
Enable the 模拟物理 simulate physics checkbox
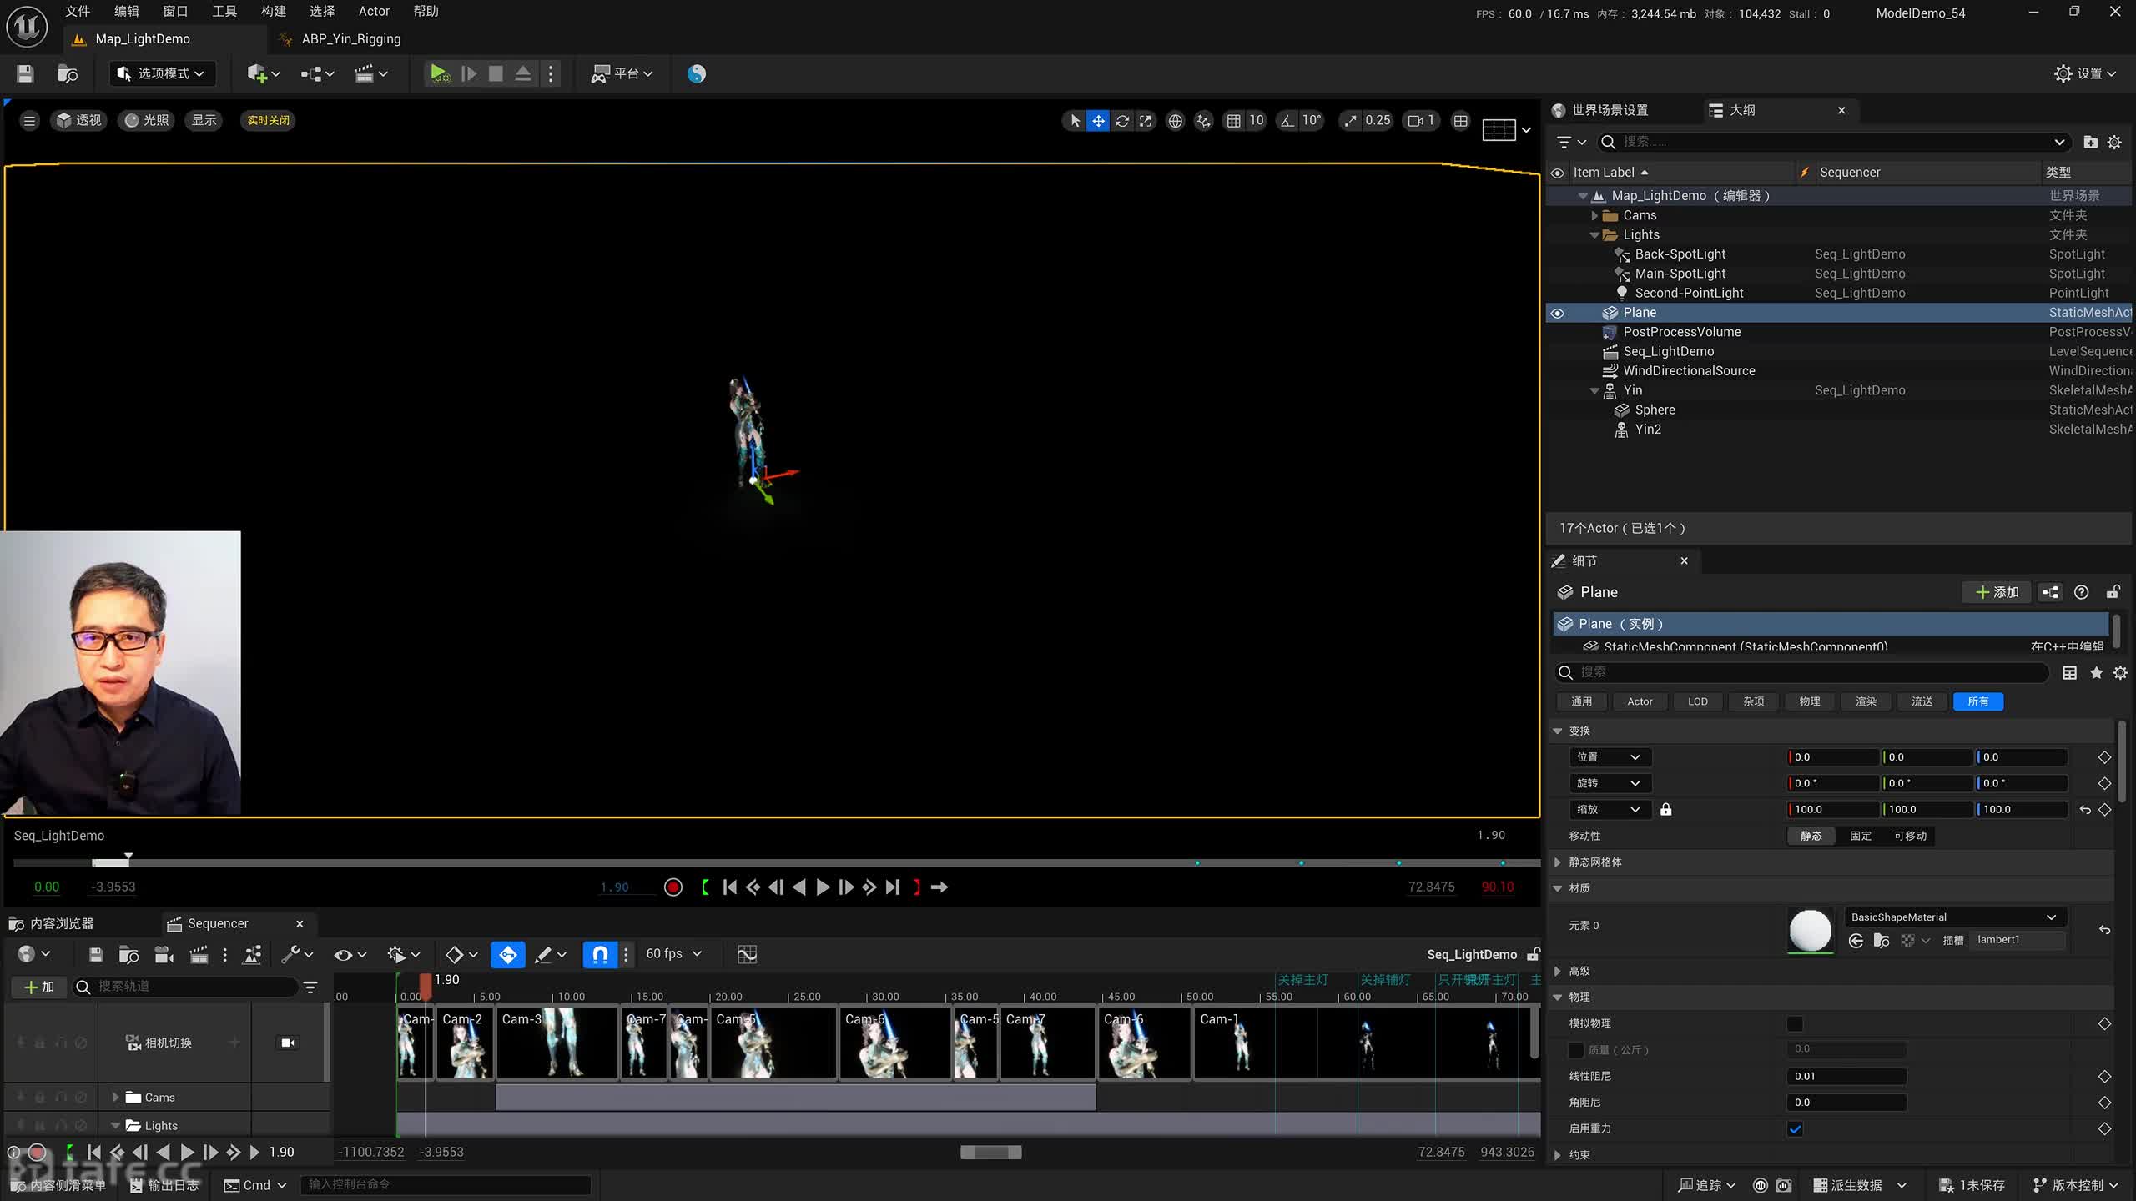click(x=1796, y=1023)
